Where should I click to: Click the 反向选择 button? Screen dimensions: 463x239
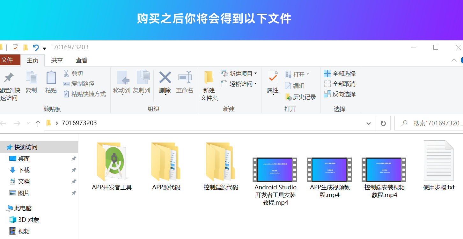(x=340, y=94)
